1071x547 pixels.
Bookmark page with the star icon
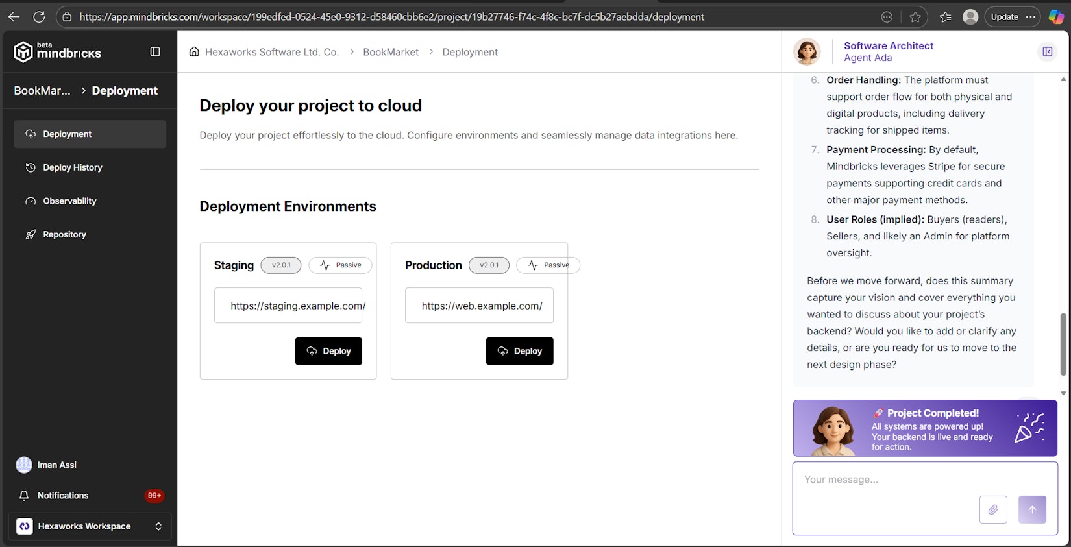click(915, 17)
